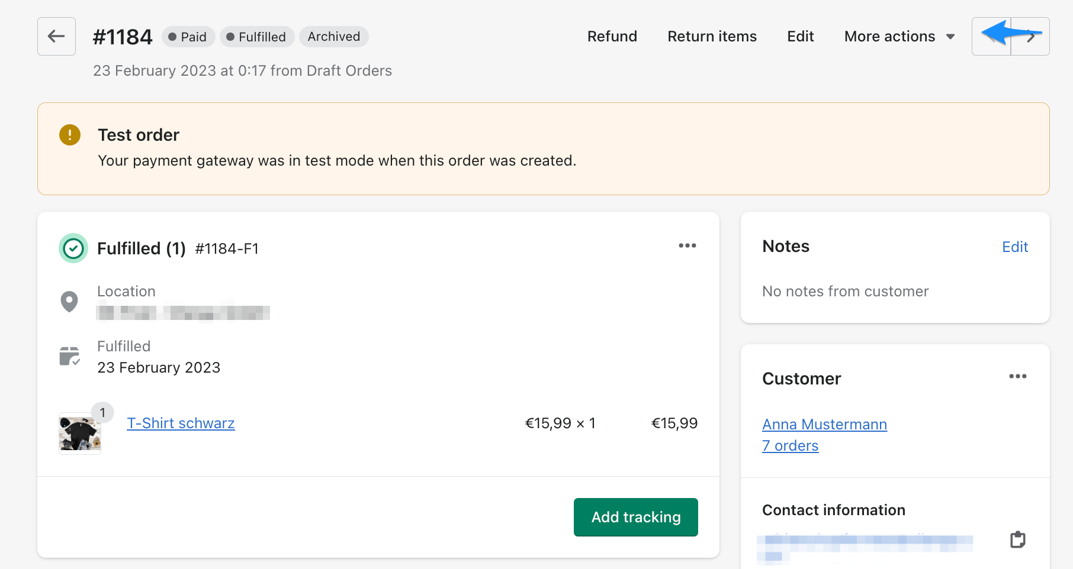Viewport: 1073px width, 569px height.
Task: Click the item quantity badge 1
Action: [x=102, y=412]
